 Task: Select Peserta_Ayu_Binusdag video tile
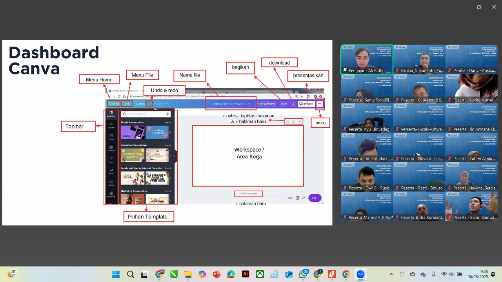pyautogui.click(x=367, y=118)
